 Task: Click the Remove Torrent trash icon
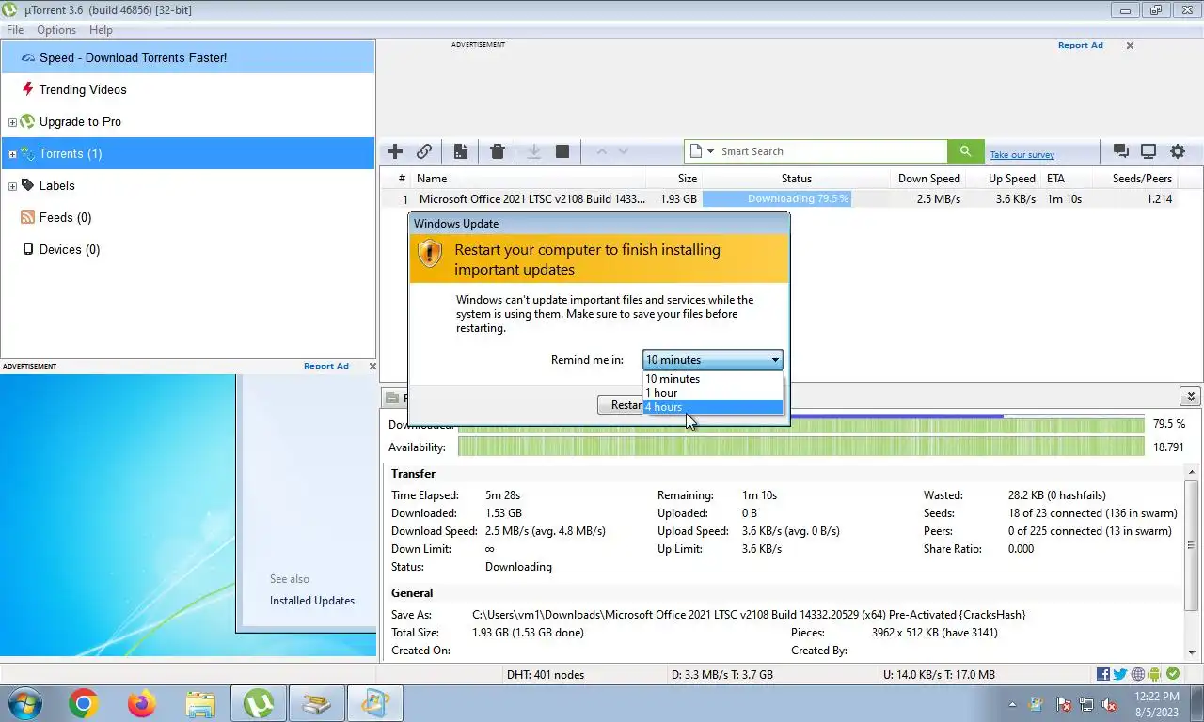(x=498, y=151)
